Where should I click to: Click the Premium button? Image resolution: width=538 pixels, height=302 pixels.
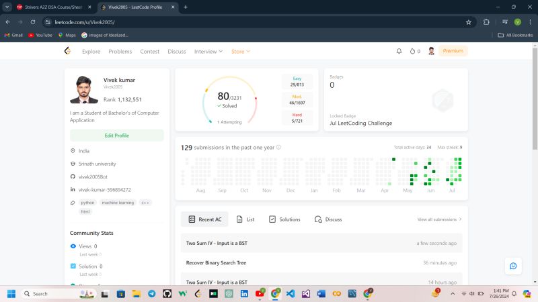(x=453, y=51)
